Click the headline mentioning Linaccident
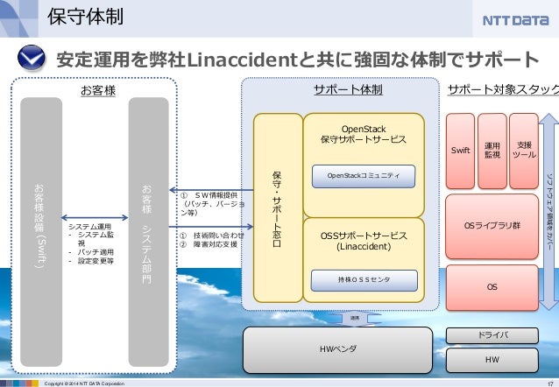The height and width of the screenshot is (387, 559). 297,60
